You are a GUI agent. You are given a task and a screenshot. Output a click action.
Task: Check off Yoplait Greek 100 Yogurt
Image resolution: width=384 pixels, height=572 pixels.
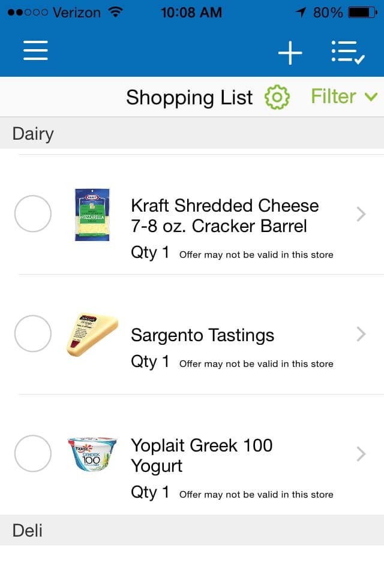(33, 453)
